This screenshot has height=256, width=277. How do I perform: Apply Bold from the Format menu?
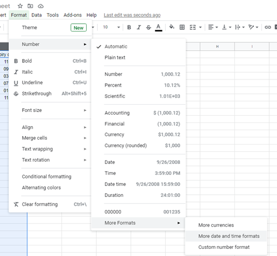(50, 61)
